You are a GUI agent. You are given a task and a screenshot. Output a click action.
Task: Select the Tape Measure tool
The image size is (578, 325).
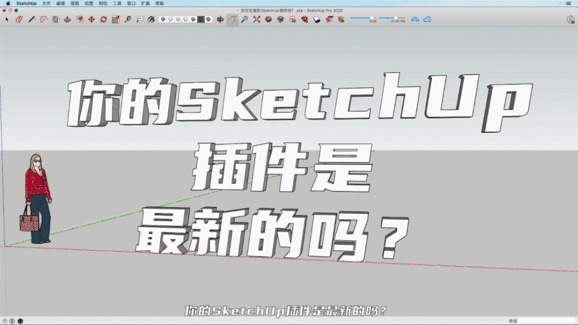(x=127, y=19)
